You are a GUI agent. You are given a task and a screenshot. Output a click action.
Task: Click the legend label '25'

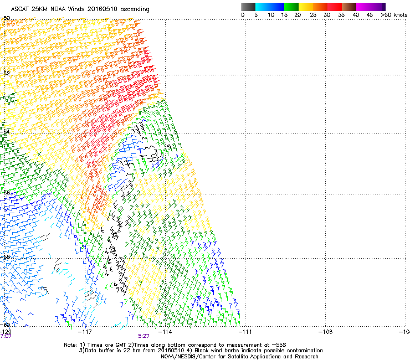pos(313,15)
